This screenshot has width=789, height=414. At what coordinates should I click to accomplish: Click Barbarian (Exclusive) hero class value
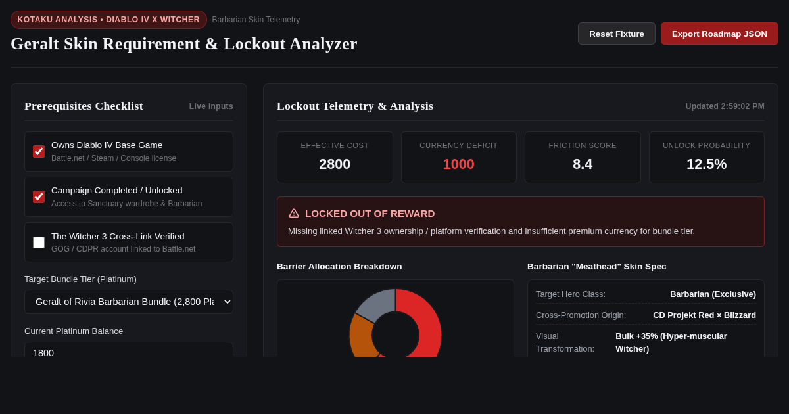713,294
